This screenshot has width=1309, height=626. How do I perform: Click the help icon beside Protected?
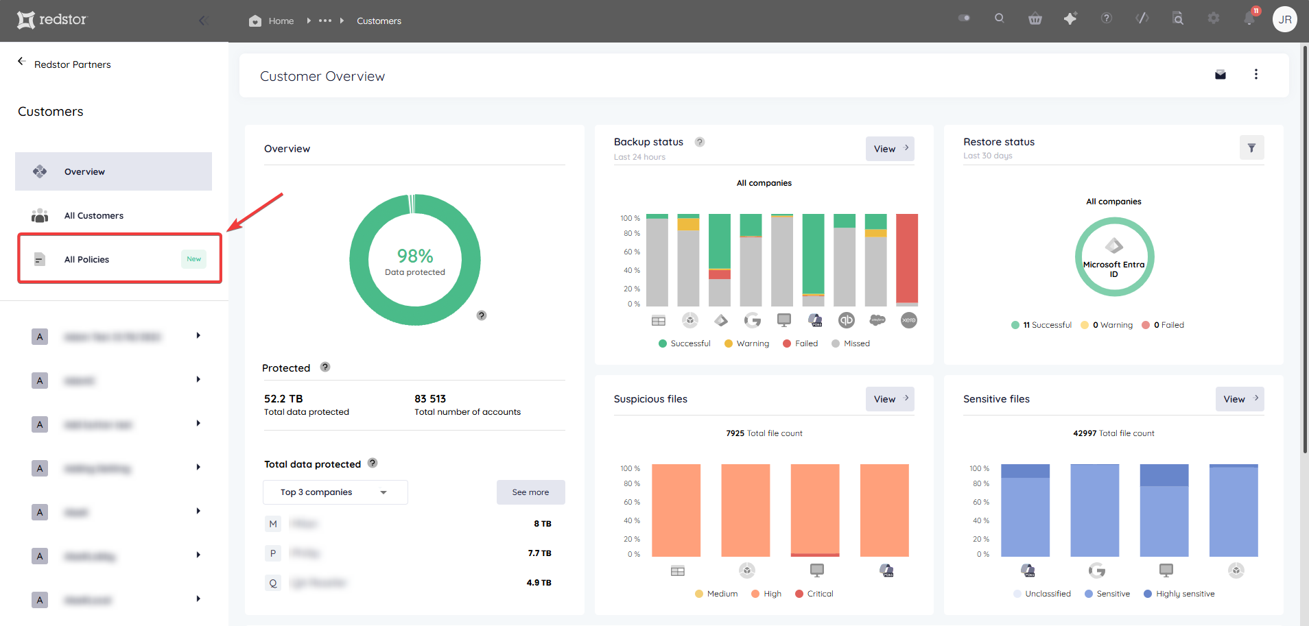pos(325,367)
